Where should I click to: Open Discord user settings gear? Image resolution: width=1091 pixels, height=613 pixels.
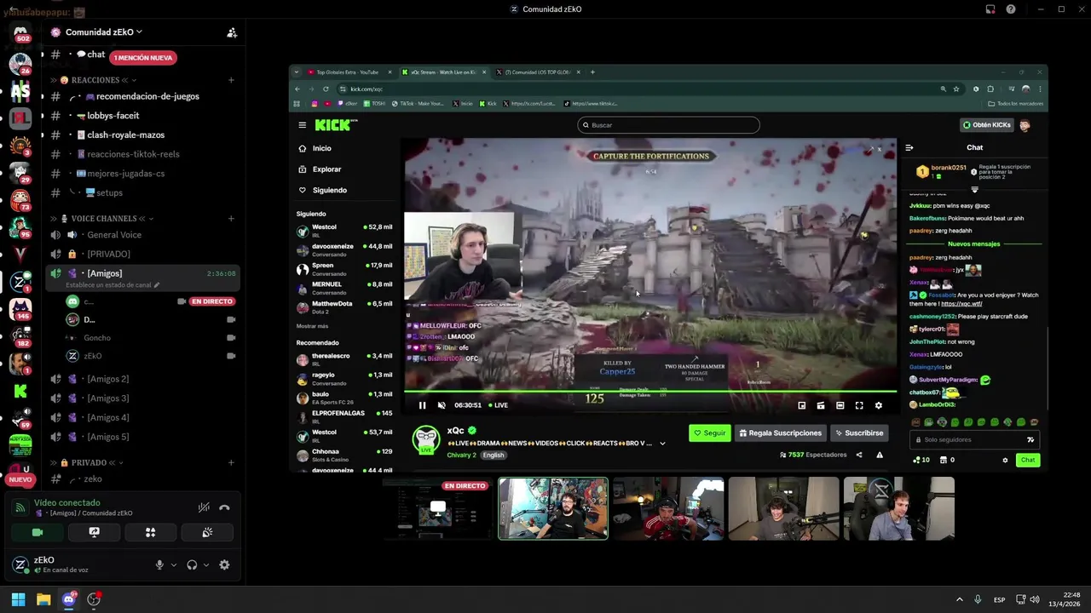(x=224, y=564)
